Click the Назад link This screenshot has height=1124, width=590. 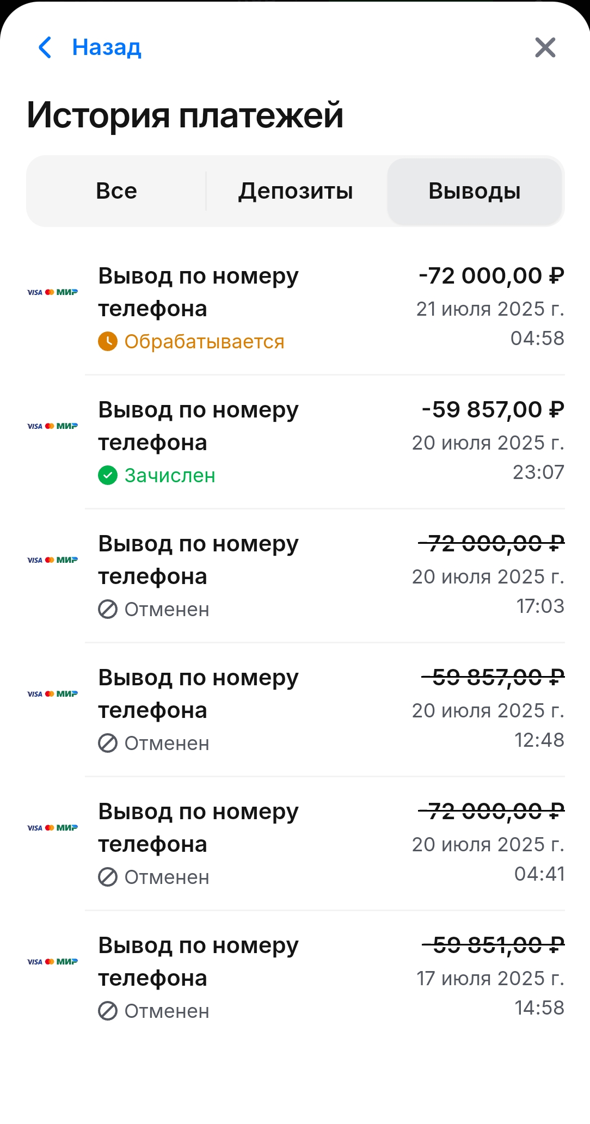pyautogui.click(x=107, y=47)
